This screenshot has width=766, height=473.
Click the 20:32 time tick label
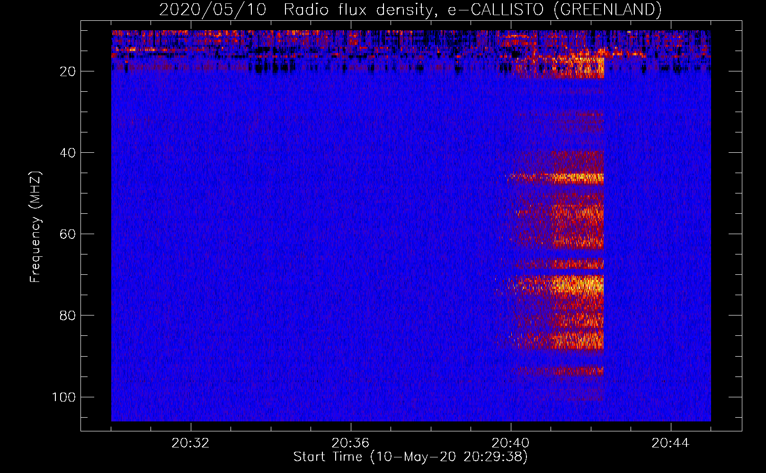191,443
